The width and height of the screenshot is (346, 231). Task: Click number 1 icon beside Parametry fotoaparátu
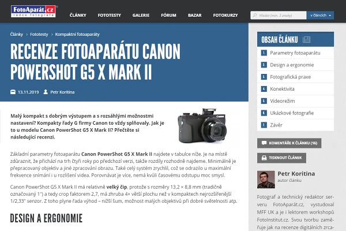264,53
